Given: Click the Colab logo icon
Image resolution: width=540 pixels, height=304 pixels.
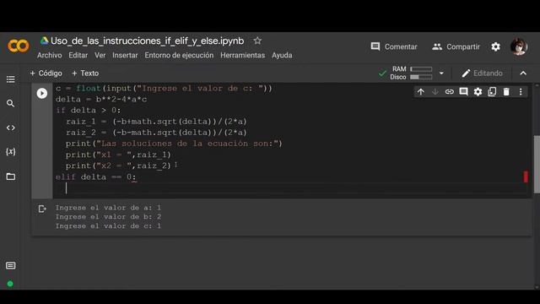Looking at the screenshot, I should 19,46.
